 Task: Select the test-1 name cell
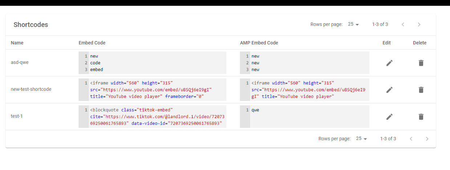coord(17,116)
